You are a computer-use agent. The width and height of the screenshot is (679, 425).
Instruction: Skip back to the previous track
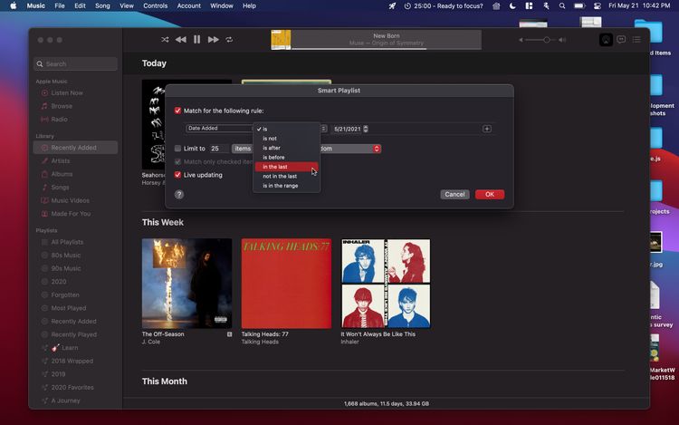tap(180, 40)
